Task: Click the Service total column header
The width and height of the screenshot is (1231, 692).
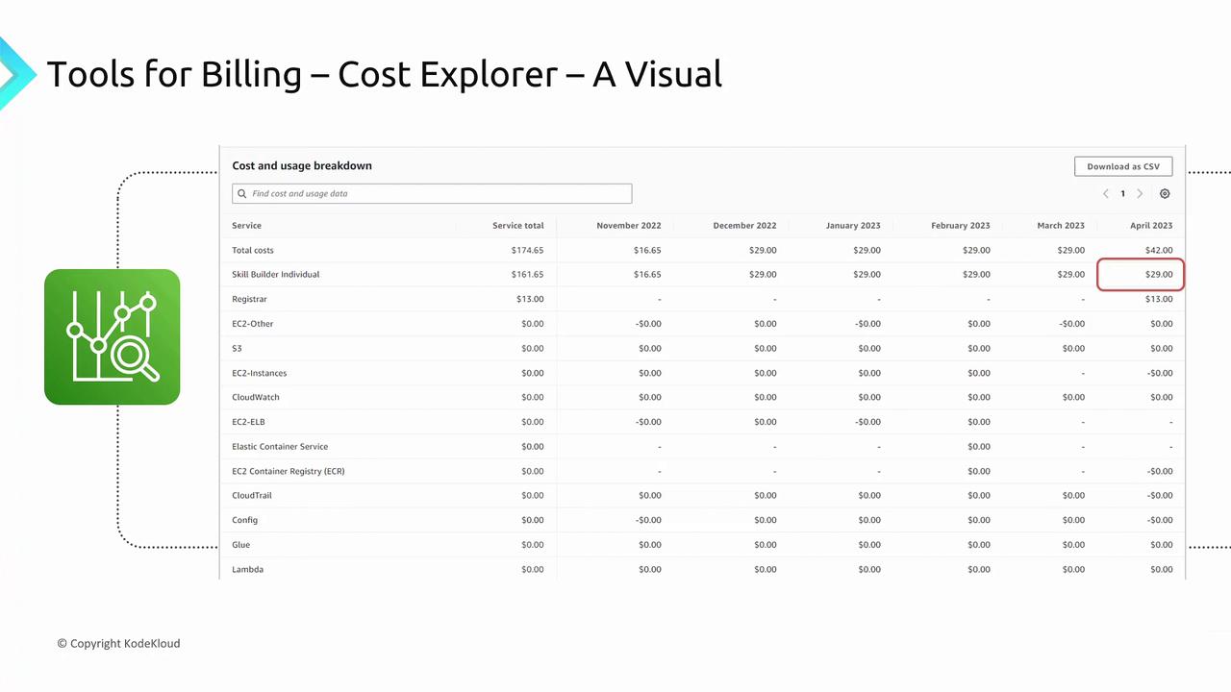Action: (517, 226)
